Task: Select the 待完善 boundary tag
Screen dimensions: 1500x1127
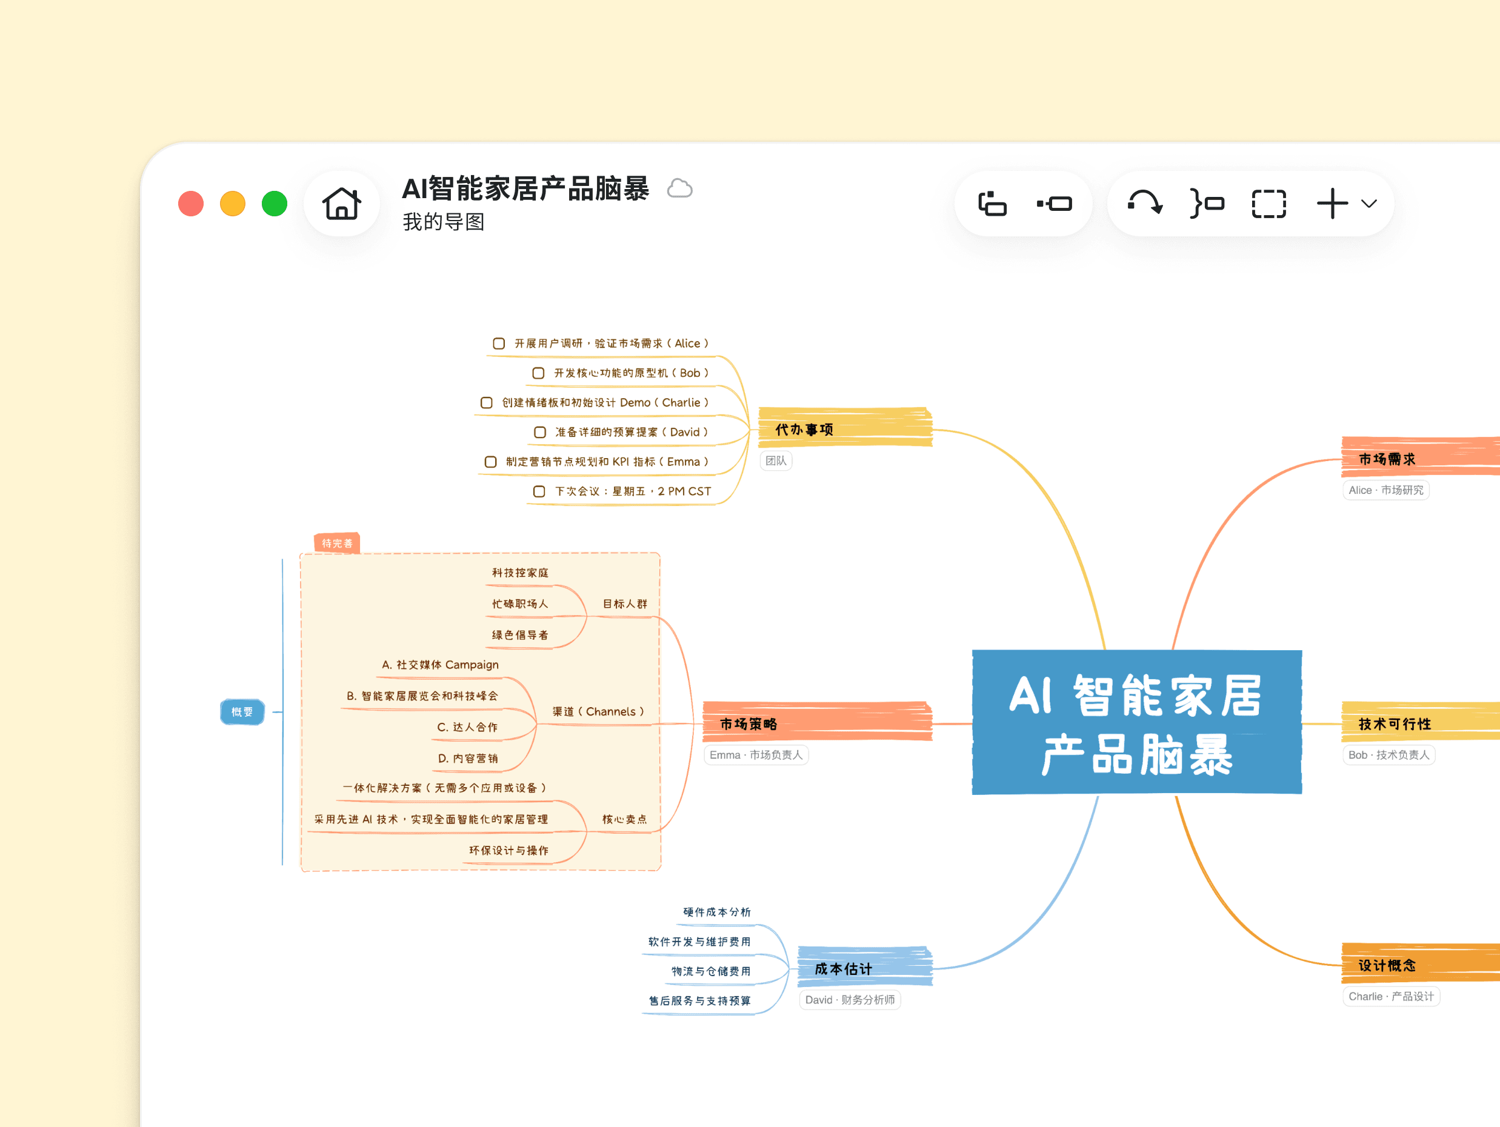Action: tap(337, 543)
